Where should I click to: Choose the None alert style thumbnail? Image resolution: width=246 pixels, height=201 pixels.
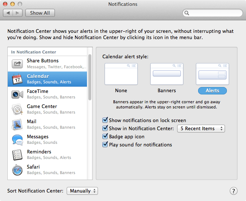pyautogui.click(x=121, y=74)
